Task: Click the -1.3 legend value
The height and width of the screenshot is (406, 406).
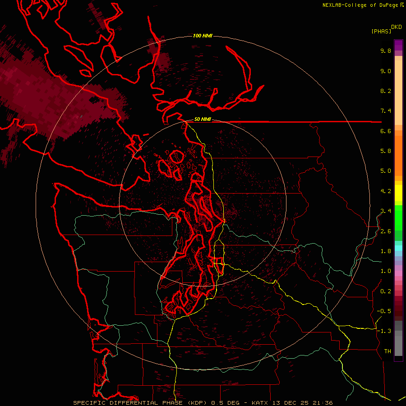Action: point(384,331)
